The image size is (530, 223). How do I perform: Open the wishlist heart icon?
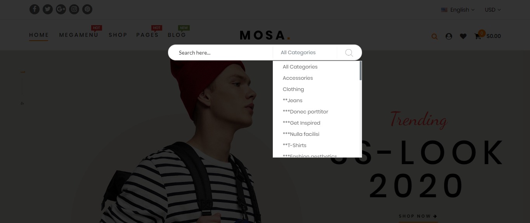pos(463,36)
